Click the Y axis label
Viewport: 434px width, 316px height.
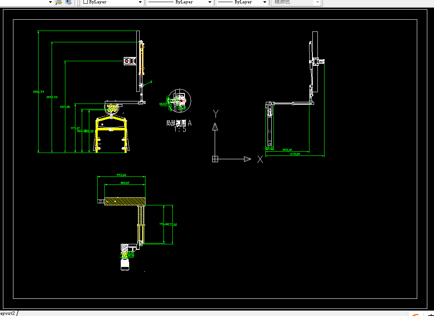click(216, 114)
